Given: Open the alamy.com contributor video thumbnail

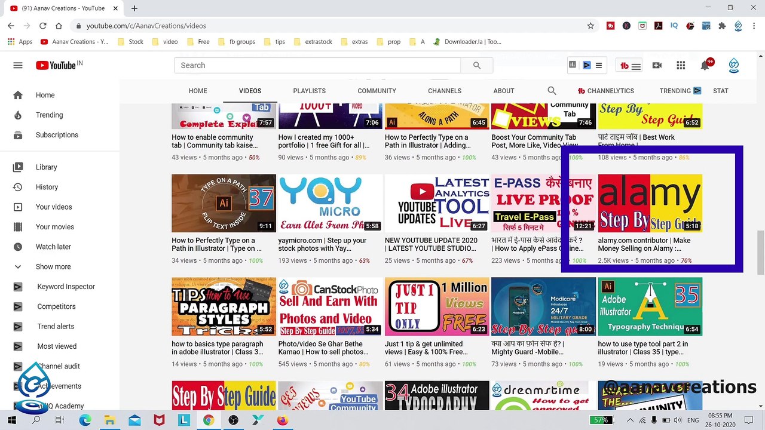Looking at the screenshot, I should pos(650,203).
